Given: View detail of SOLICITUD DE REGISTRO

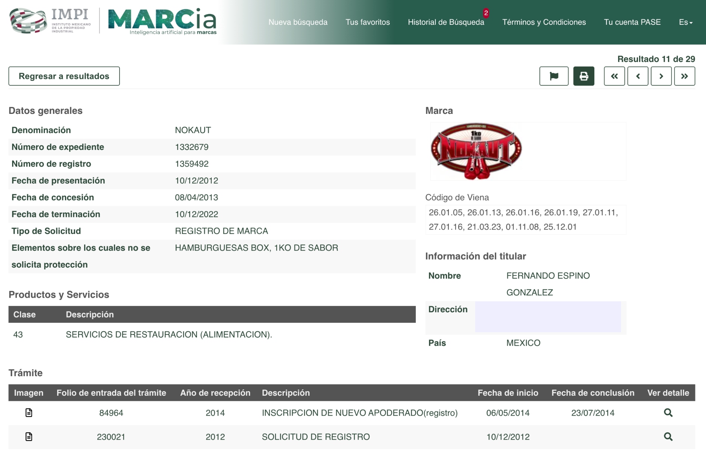Looking at the screenshot, I should (668, 437).
